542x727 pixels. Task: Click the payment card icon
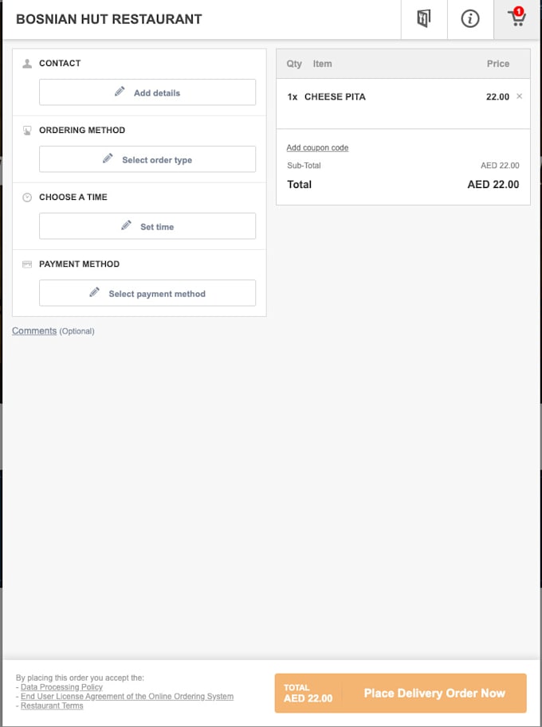(x=27, y=264)
